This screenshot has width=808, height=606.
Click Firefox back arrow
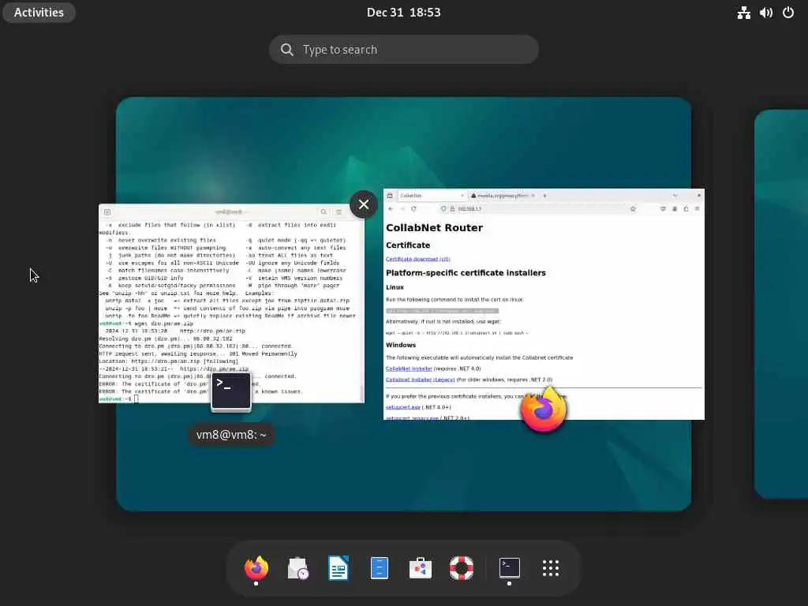(x=391, y=208)
